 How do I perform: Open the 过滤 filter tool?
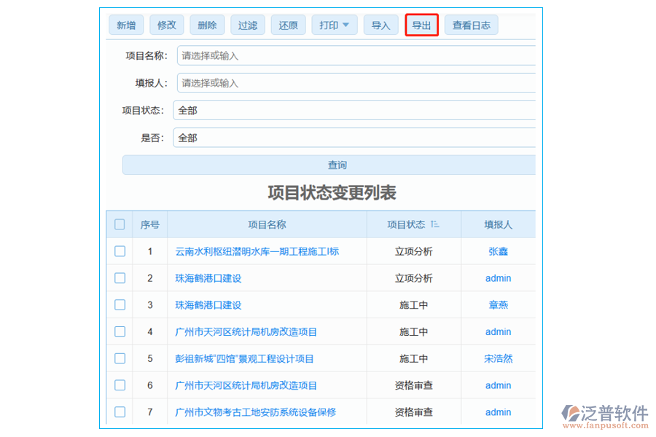(x=248, y=24)
